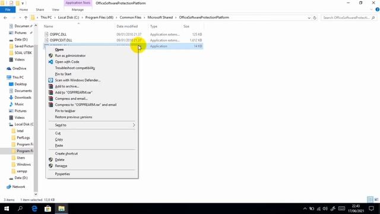Choose Add to archive option
Viewport: 380px width, 214px height.
67,86
